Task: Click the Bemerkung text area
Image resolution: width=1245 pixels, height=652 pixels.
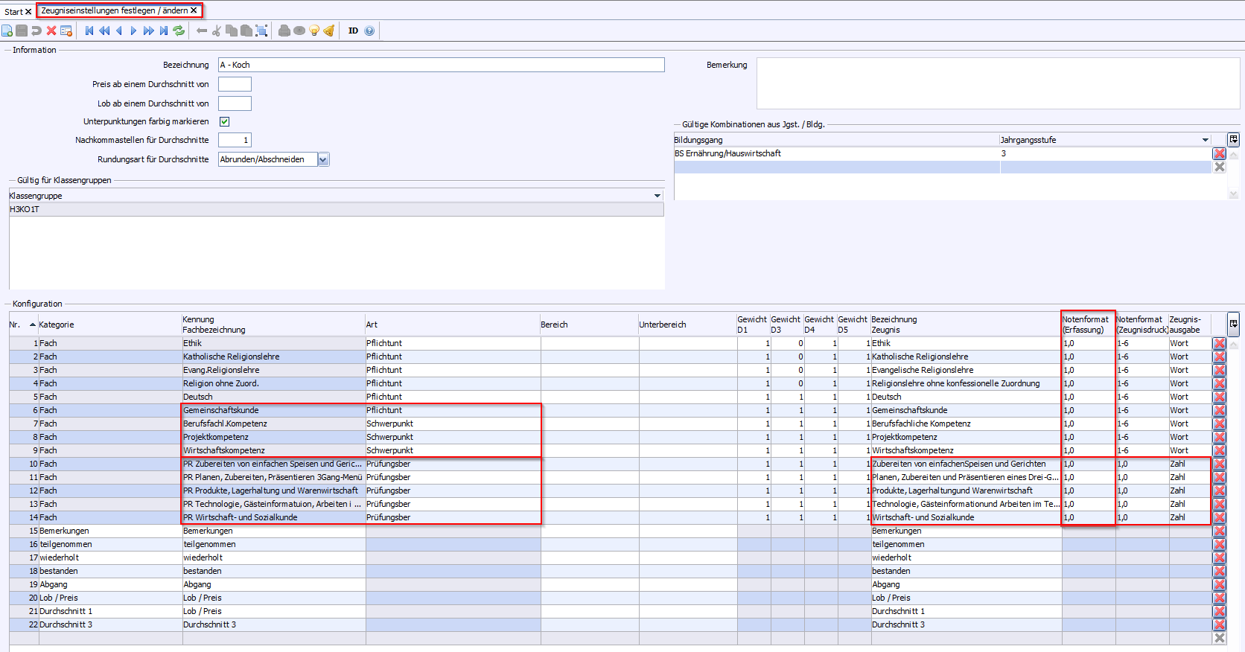Action: click(998, 83)
